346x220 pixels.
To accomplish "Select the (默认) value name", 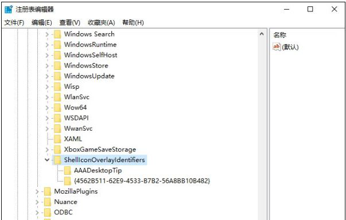I will pos(290,47).
